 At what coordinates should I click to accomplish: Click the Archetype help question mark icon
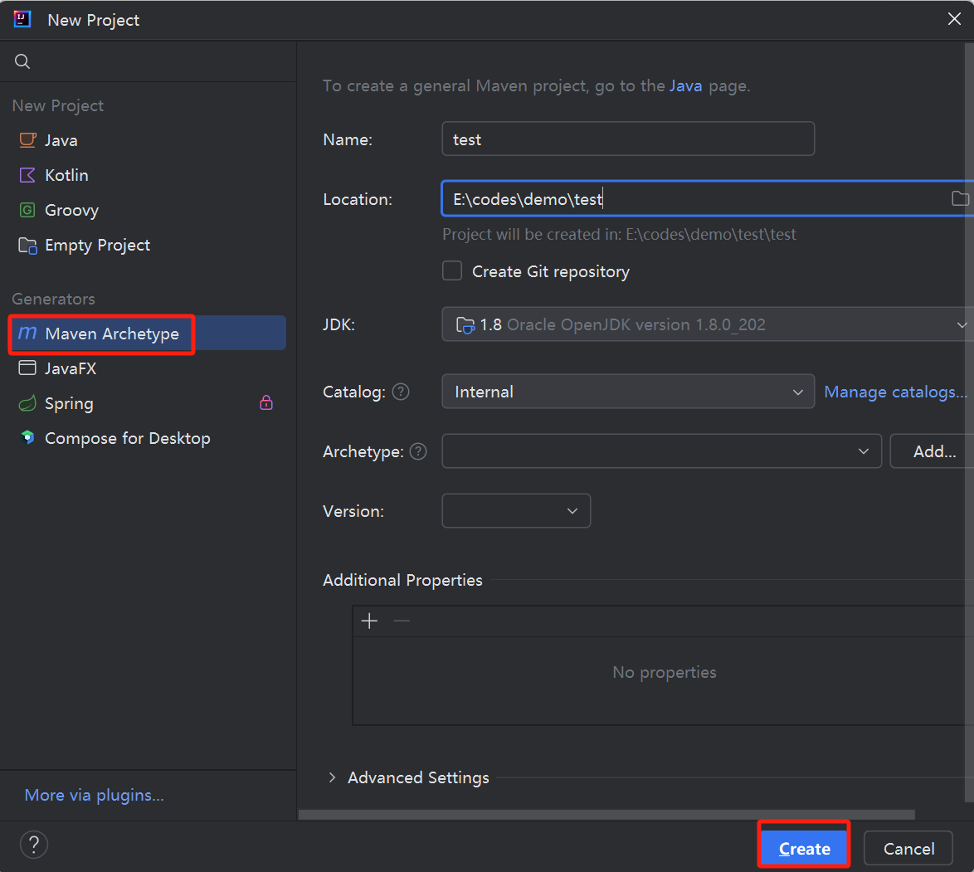[418, 451]
